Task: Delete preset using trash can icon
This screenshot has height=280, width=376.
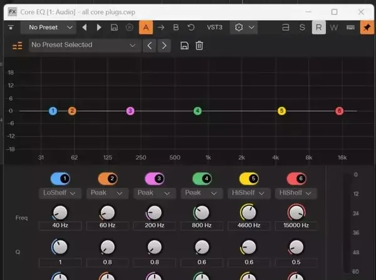Action: 199,46
